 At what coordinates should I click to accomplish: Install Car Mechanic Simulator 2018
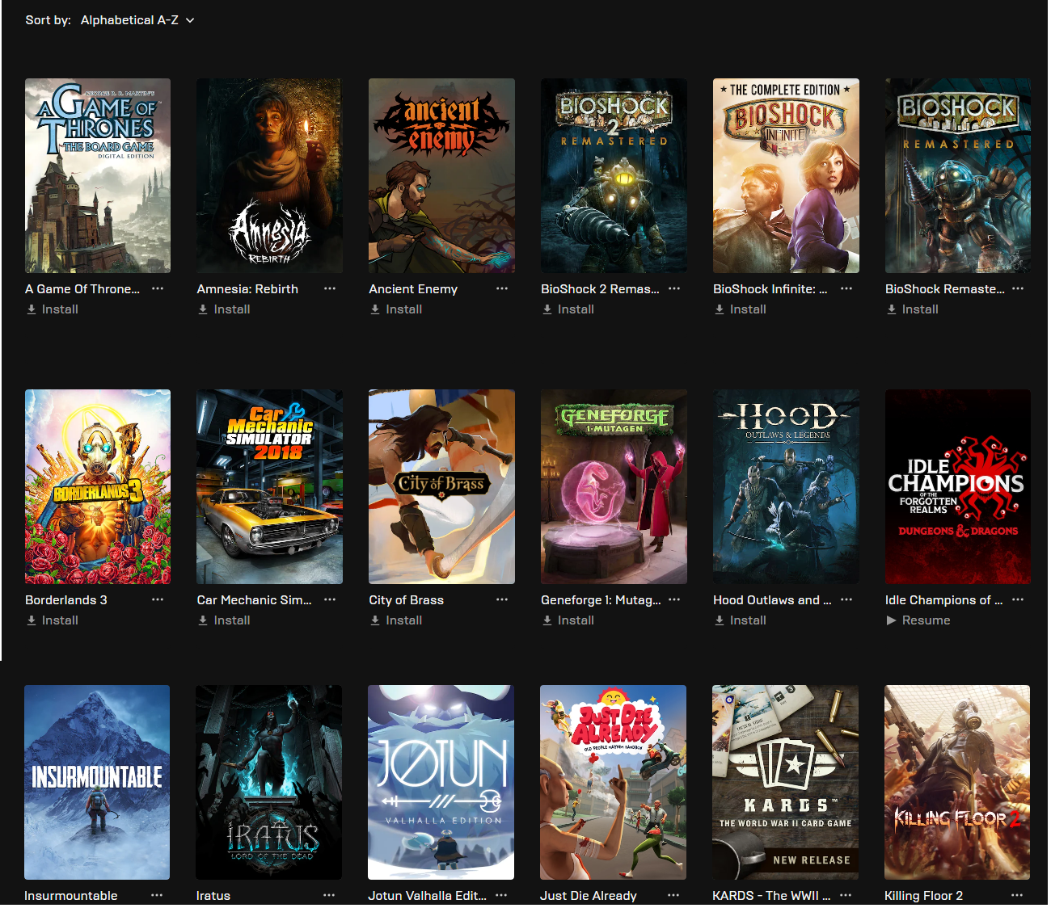[x=224, y=620]
